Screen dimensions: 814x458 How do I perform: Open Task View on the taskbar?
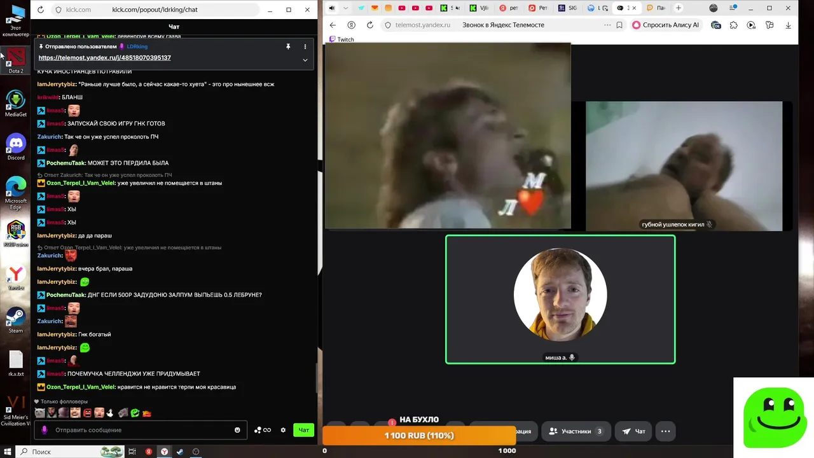tap(132, 452)
